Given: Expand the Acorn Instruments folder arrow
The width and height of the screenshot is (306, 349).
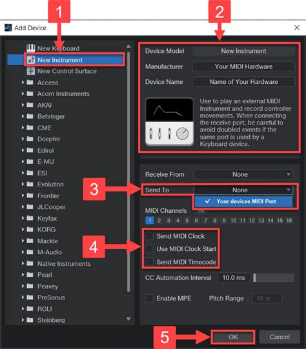Looking at the screenshot, I should (x=23, y=94).
